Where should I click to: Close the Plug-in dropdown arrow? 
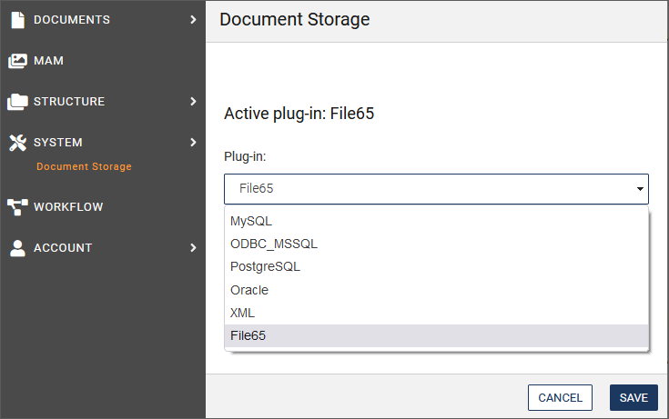click(640, 189)
